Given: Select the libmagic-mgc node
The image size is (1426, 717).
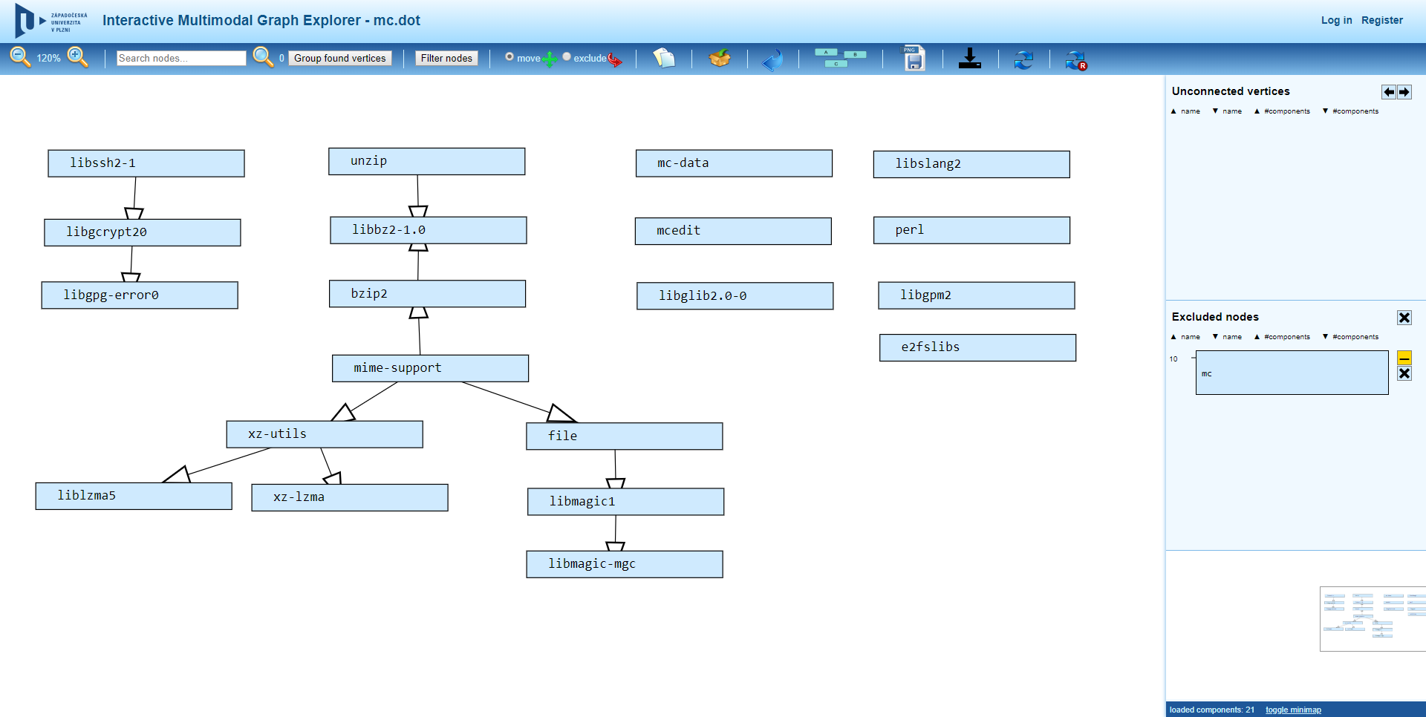Looking at the screenshot, I should pyautogui.click(x=625, y=564).
